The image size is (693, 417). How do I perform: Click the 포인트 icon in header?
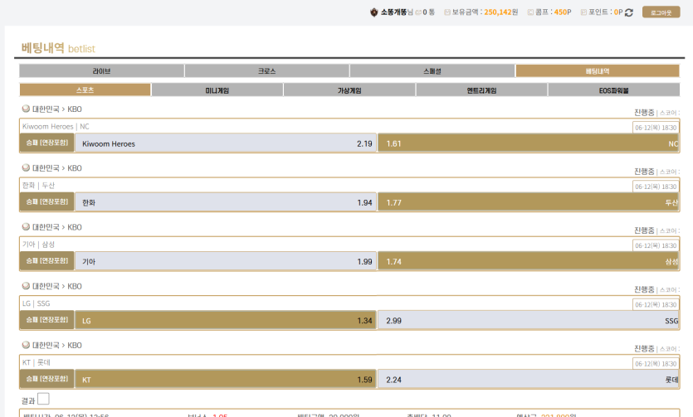pyautogui.click(x=583, y=12)
